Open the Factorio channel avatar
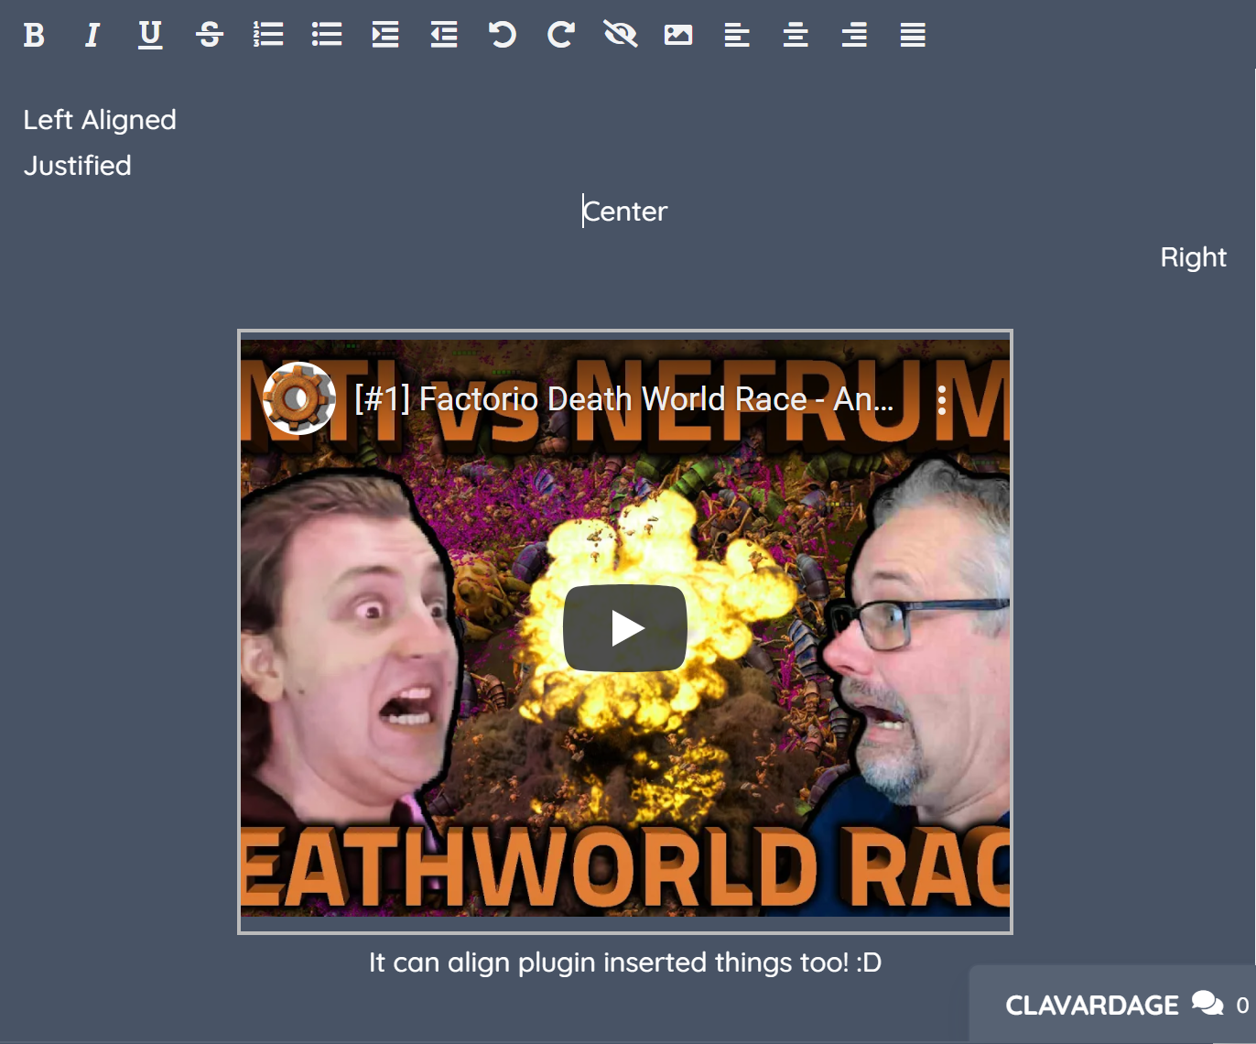Screen dimensions: 1256x1044 point(299,398)
